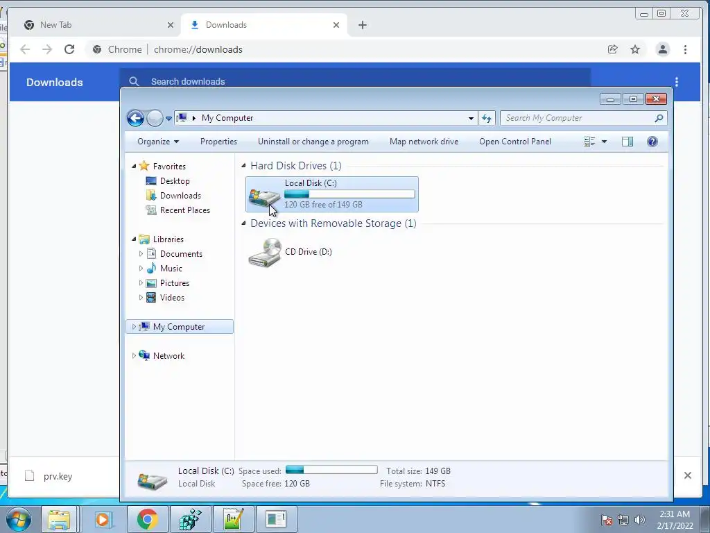Open the prv.key download item
Viewport: 710px width, 533px height.
[58, 476]
